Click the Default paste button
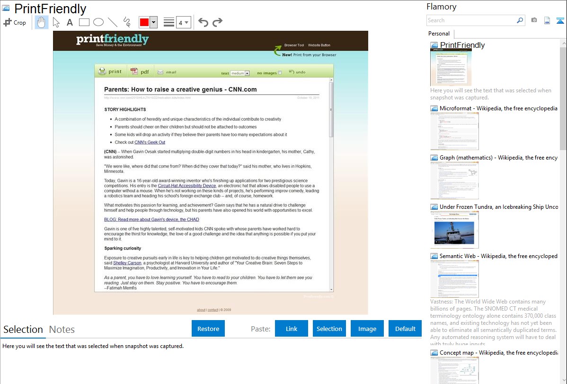This screenshot has height=384, width=567. (405, 329)
